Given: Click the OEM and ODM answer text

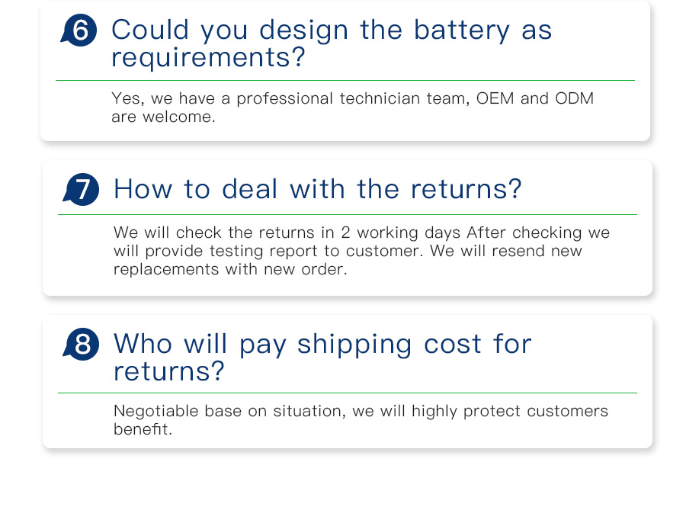Looking at the screenshot, I should pyautogui.click(x=353, y=107).
